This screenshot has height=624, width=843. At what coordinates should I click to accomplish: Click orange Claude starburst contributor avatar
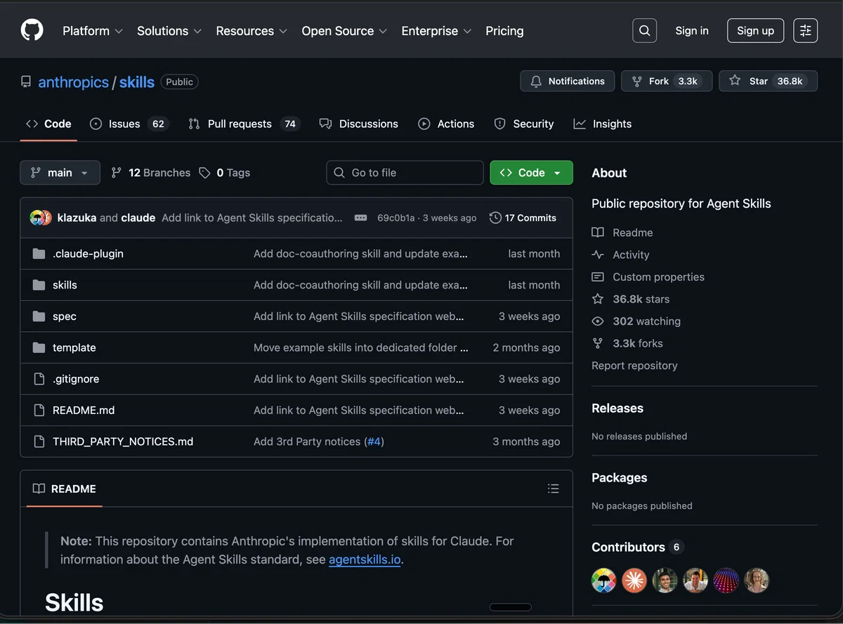[x=634, y=580]
